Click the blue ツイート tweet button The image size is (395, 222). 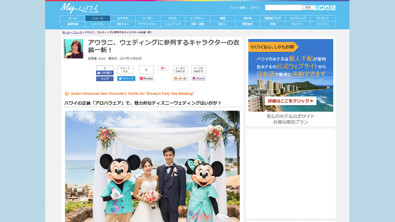click(x=126, y=79)
